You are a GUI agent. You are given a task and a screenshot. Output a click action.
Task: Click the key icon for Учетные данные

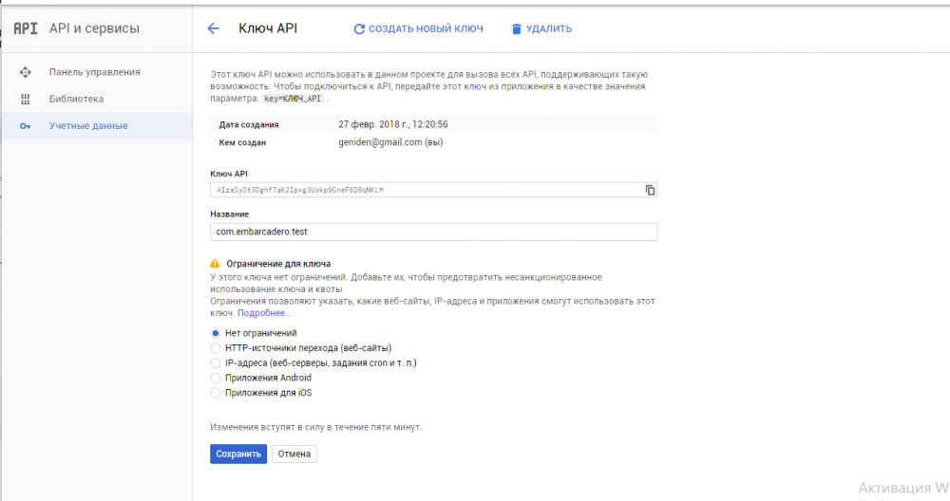coord(26,126)
